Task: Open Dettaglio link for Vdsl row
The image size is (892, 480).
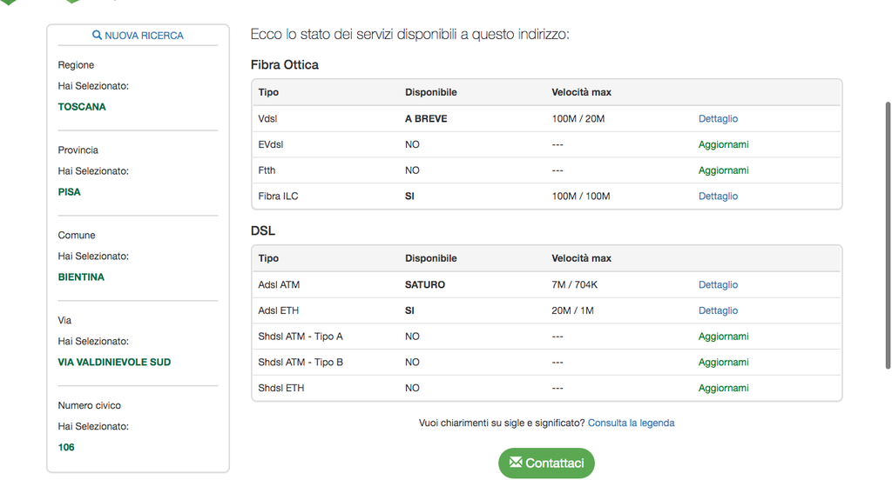Action: (718, 118)
